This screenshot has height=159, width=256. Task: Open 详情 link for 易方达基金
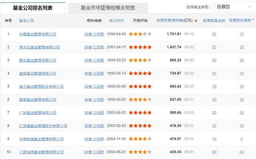pos(88,47)
